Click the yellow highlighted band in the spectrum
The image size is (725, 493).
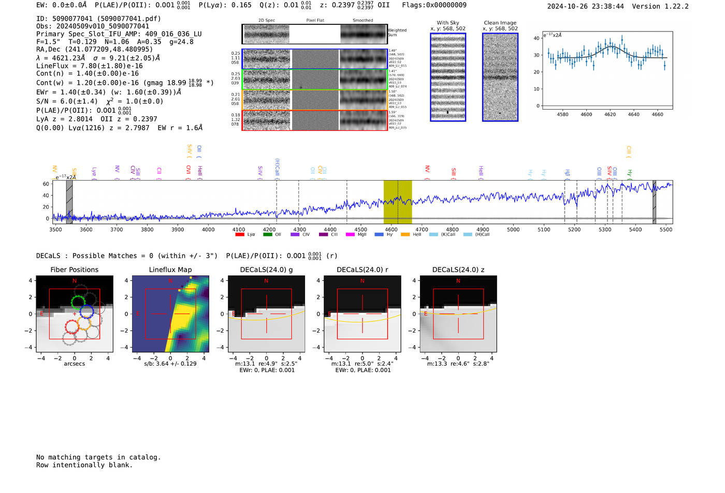pyautogui.click(x=398, y=202)
